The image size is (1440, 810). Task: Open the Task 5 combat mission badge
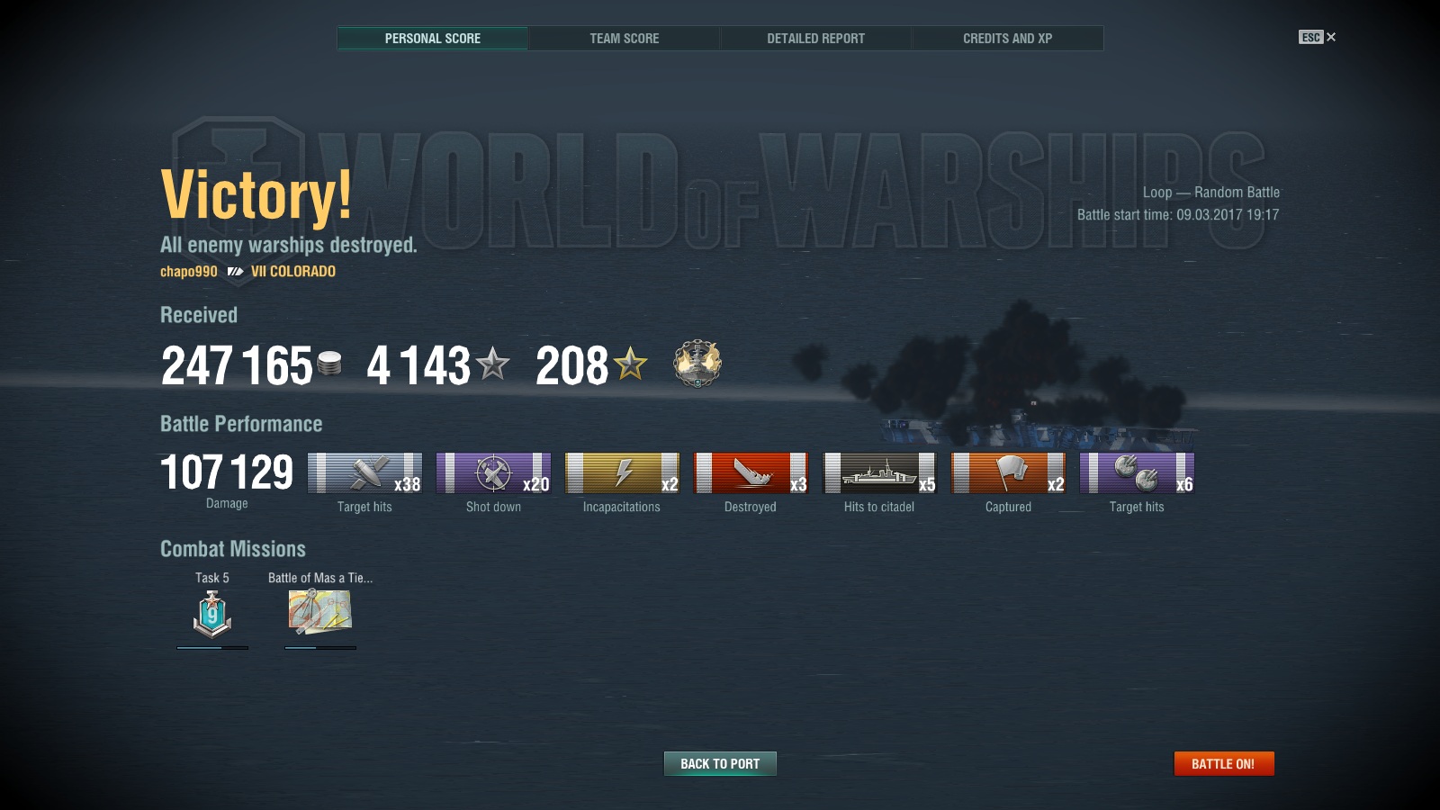pos(212,615)
